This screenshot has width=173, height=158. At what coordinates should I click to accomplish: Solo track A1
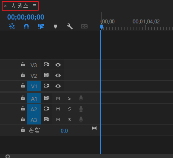[69, 99]
